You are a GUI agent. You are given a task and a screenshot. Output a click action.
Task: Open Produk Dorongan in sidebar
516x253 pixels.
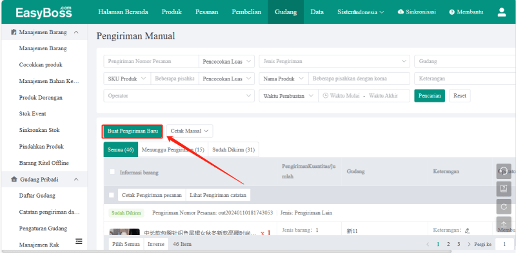(x=41, y=98)
